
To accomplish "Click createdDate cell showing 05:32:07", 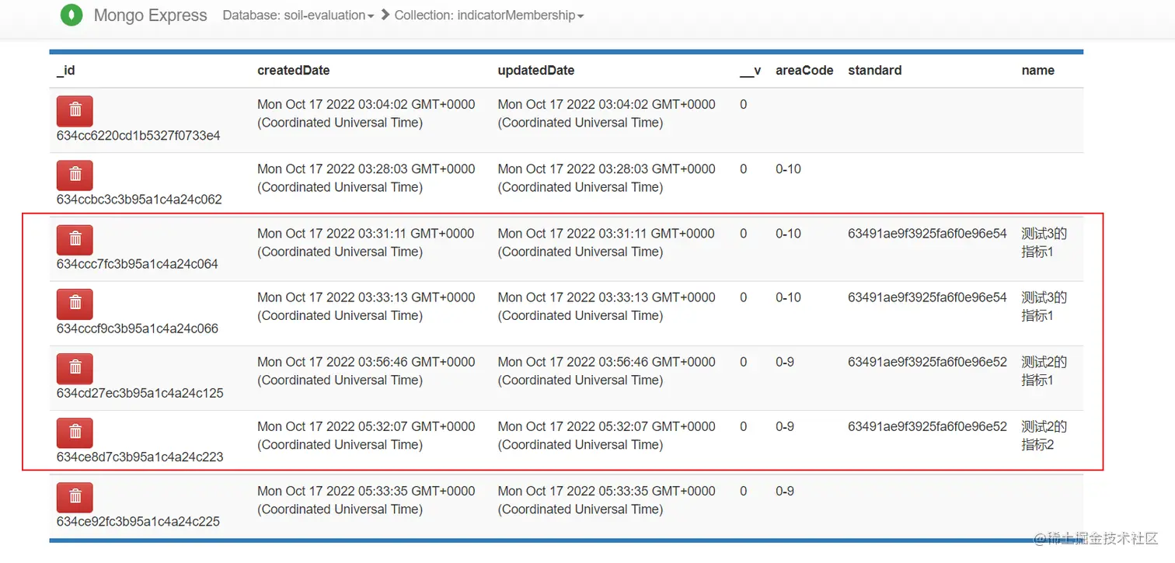I will (366, 435).
